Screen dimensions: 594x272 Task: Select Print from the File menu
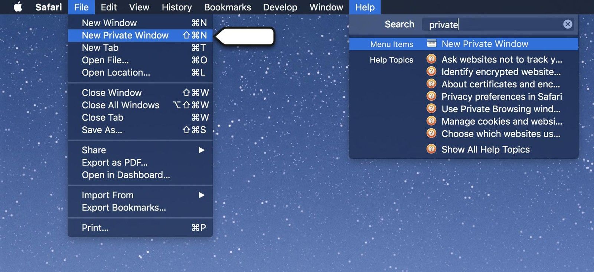point(95,228)
